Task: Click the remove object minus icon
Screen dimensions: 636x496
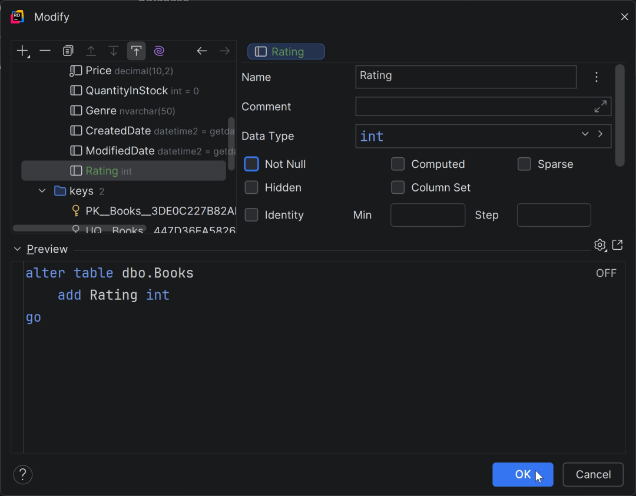Action: pos(45,51)
